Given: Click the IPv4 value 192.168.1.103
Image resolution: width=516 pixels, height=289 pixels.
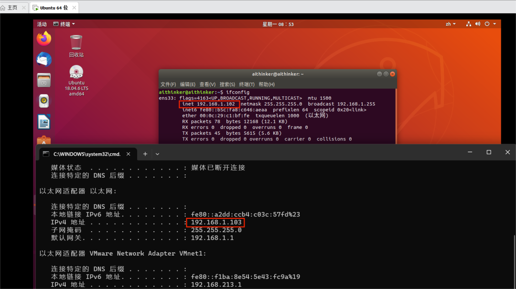Looking at the screenshot, I should (216, 223).
